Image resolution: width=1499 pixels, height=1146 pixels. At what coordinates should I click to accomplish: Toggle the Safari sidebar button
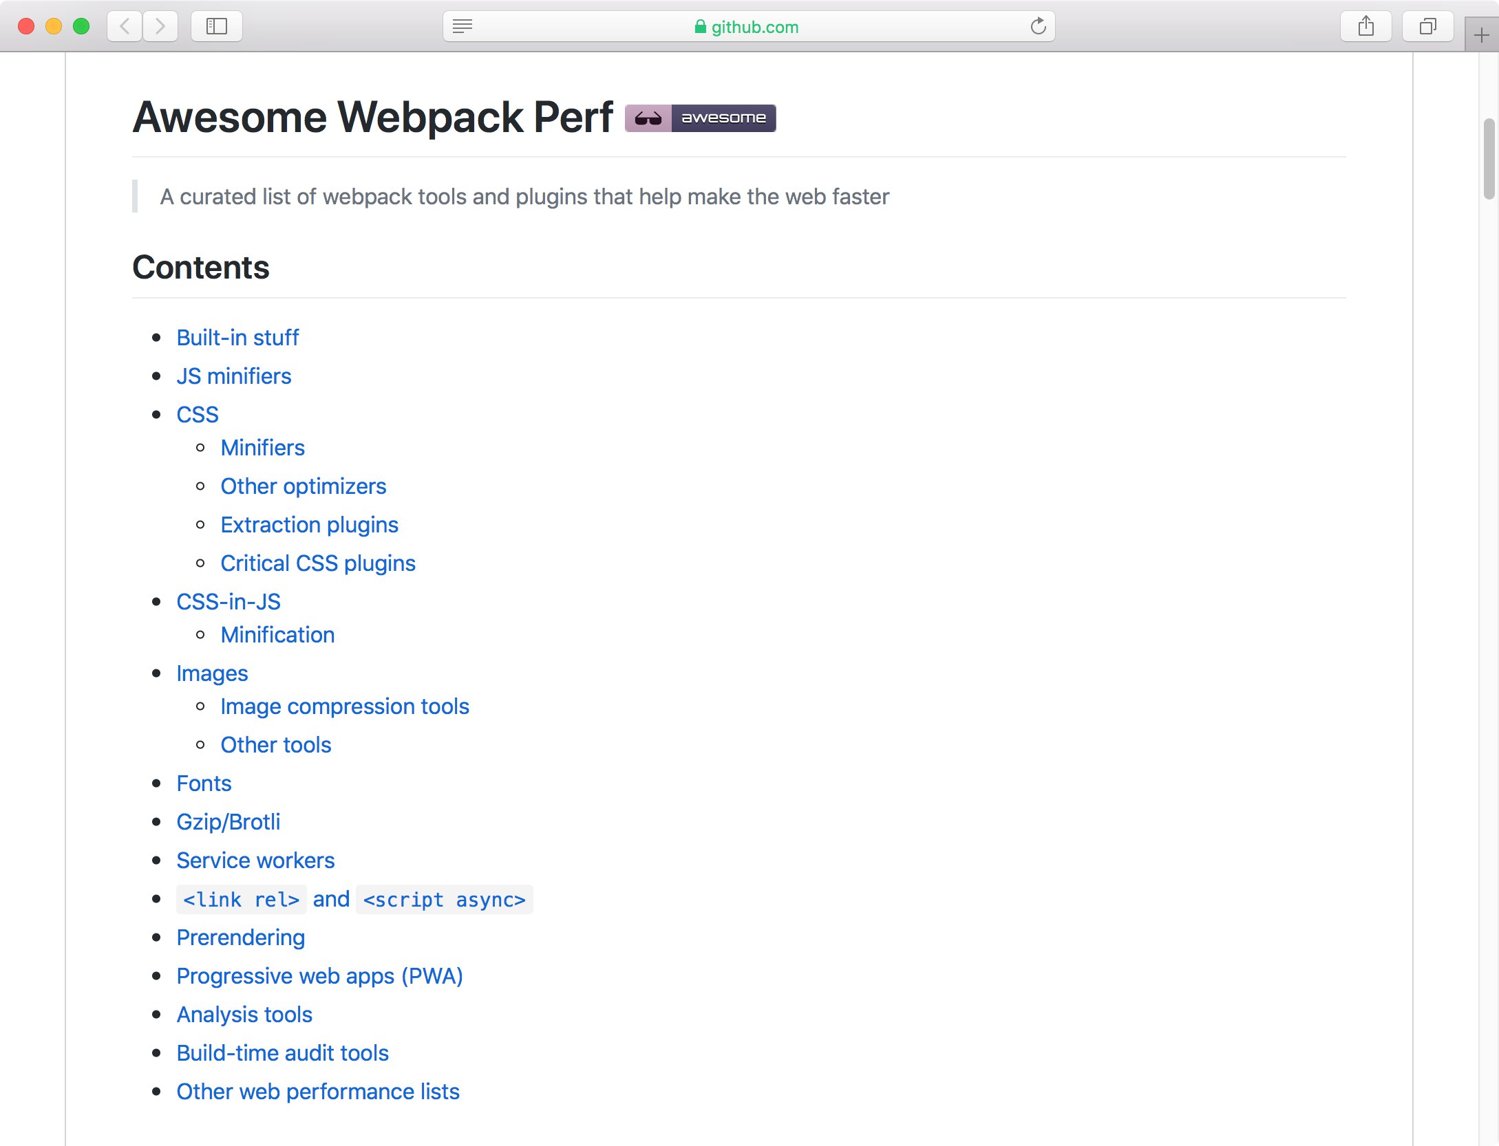coord(217,26)
